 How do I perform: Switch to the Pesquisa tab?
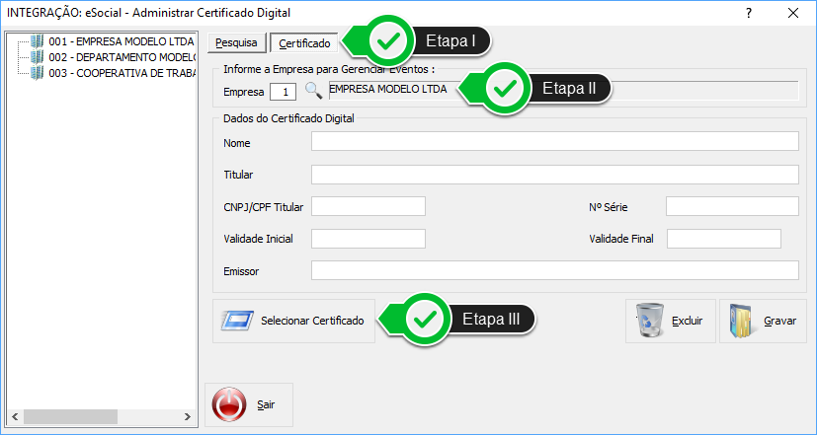click(236, 43)
